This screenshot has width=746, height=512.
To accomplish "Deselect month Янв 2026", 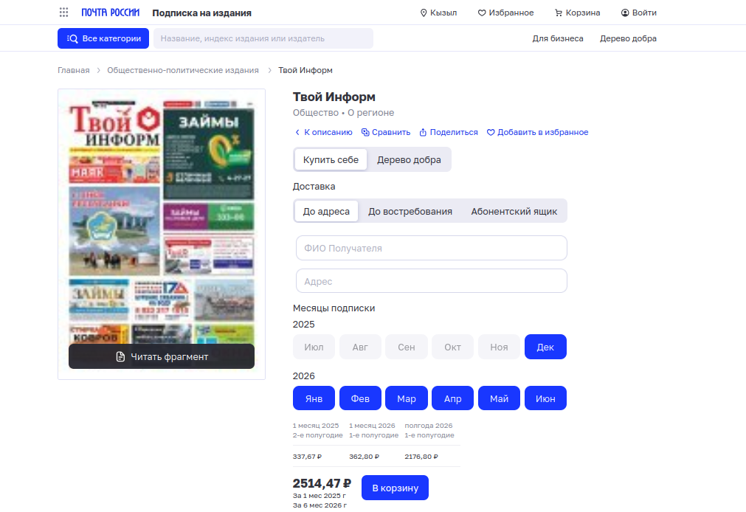I will pyautogui.click(x=314, y=398).
